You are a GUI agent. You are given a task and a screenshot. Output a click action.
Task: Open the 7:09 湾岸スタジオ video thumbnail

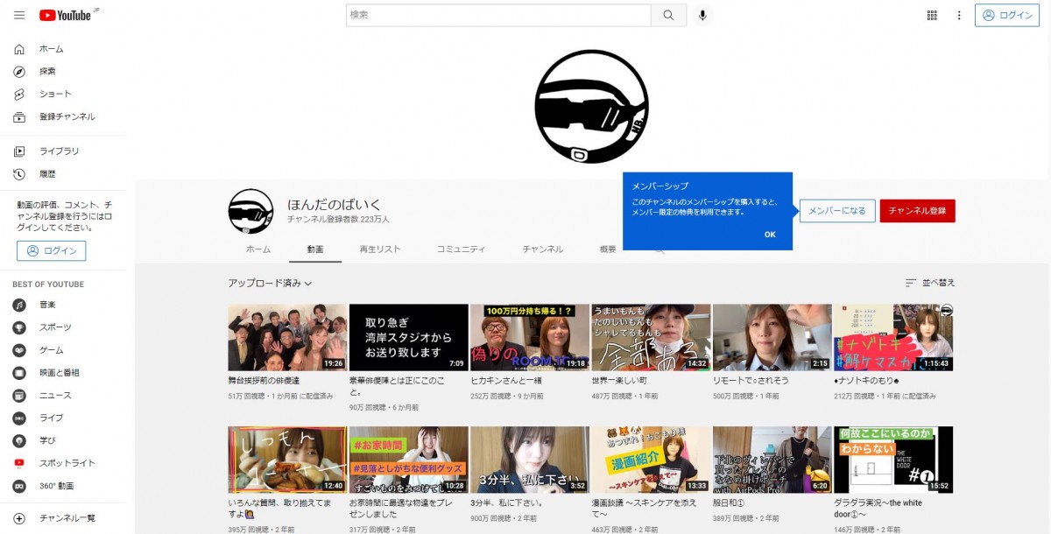coord(408,337)
